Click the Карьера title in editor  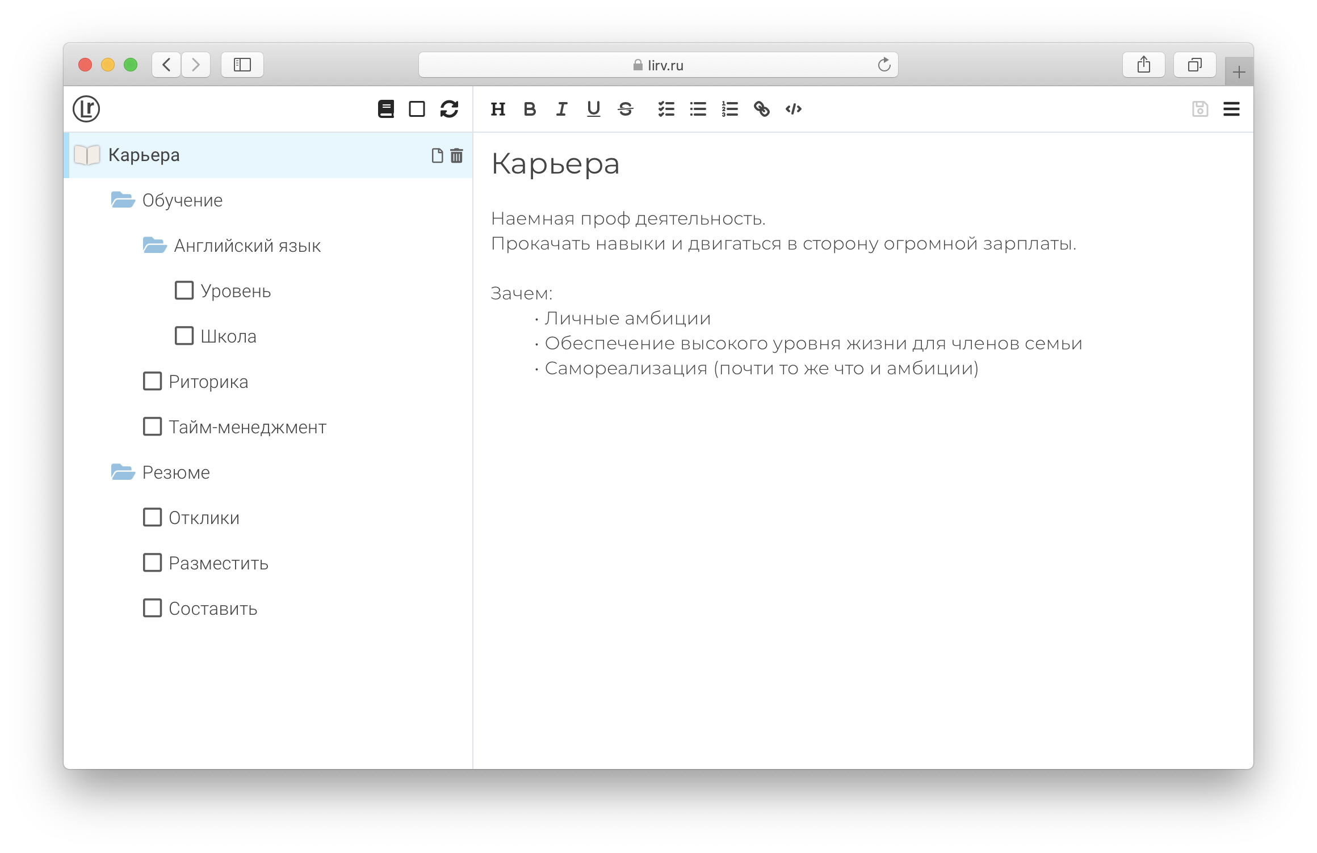(x=555, y=164)
